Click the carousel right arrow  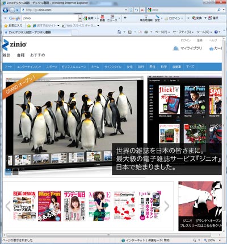(167, 206)
